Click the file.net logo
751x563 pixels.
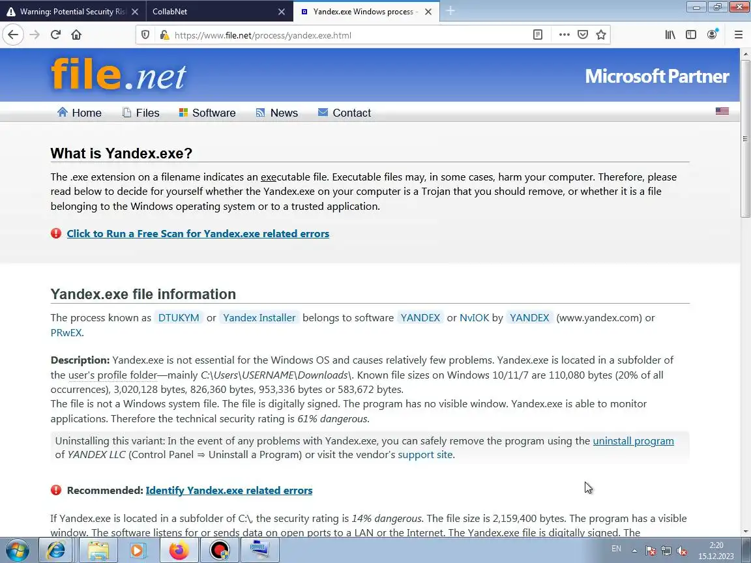[x=118, y=75]
